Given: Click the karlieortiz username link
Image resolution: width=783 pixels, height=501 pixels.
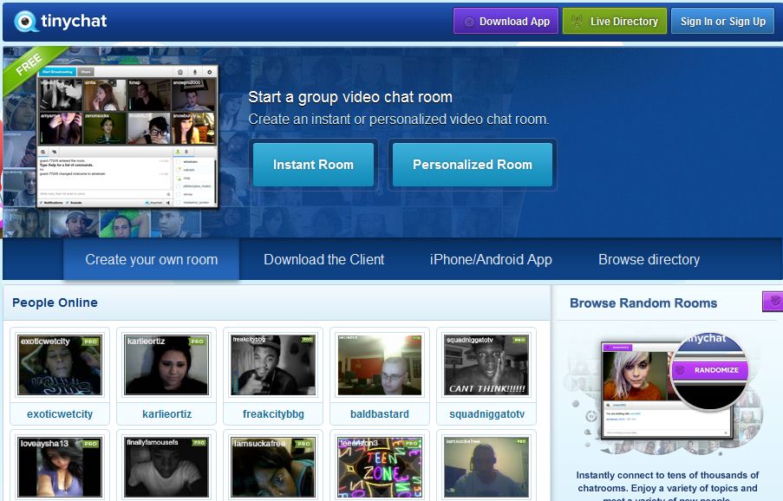Looking at the screenshot, I should (x=166, y=414).
